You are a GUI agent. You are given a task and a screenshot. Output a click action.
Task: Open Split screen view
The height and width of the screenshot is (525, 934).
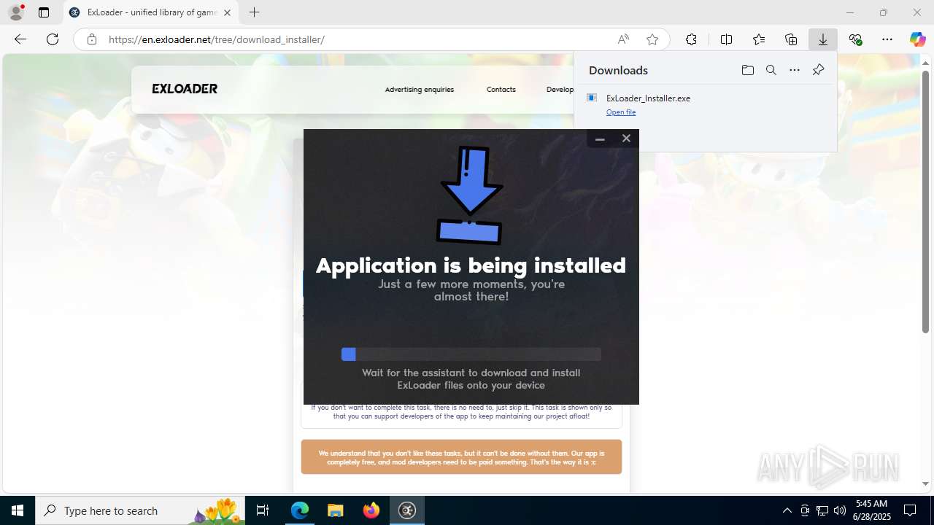pos(726,39)
